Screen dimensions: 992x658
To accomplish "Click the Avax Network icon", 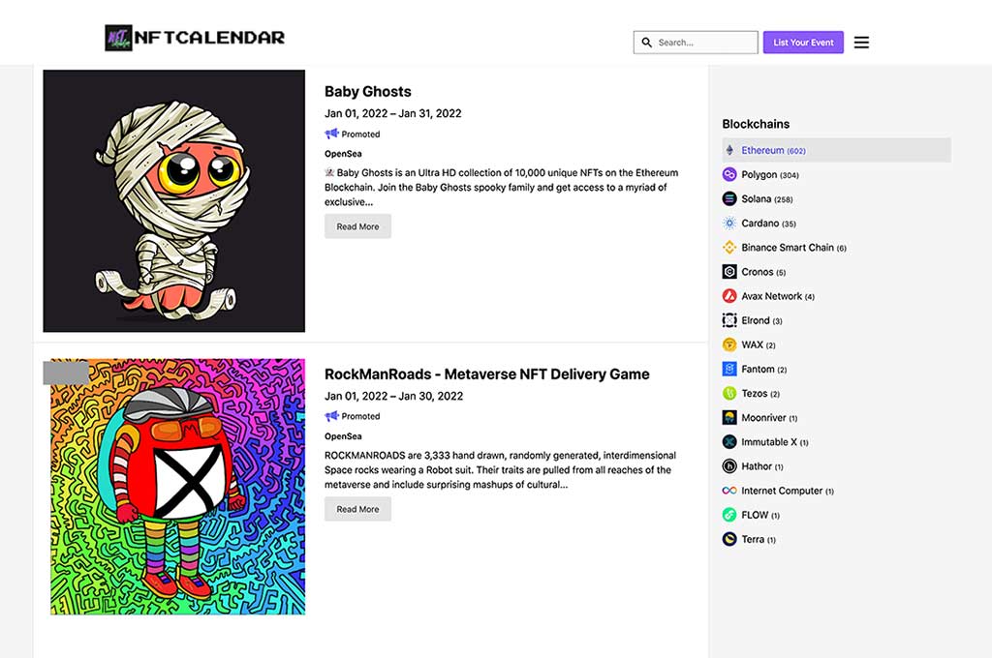I will coord(729,296).
